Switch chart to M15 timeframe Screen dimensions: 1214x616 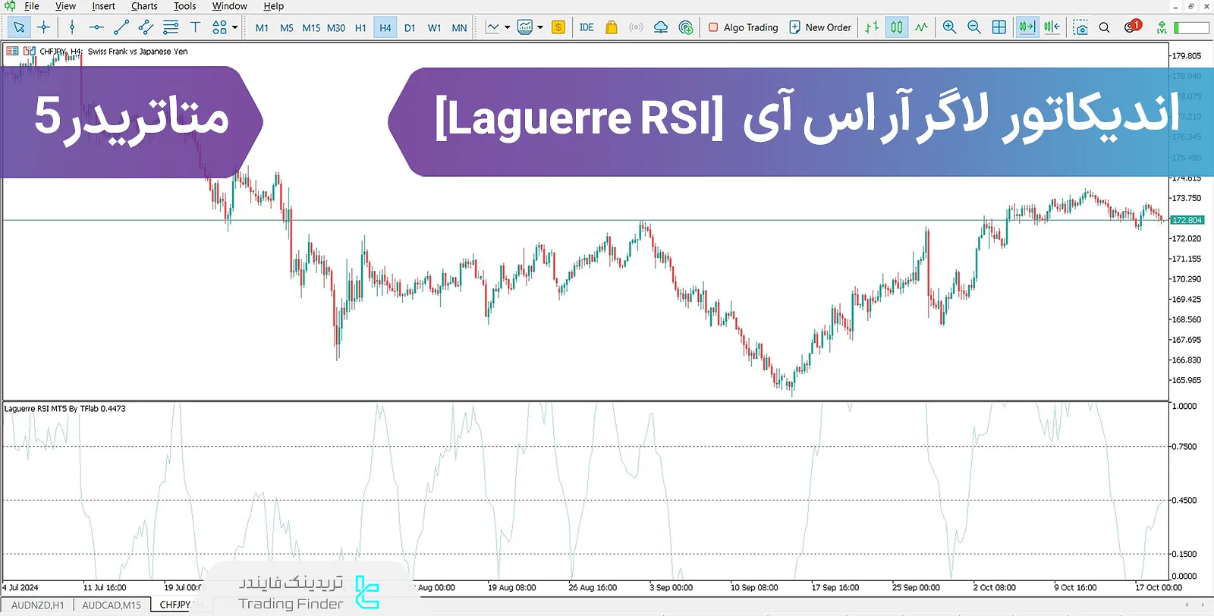[x=311, y=28]
